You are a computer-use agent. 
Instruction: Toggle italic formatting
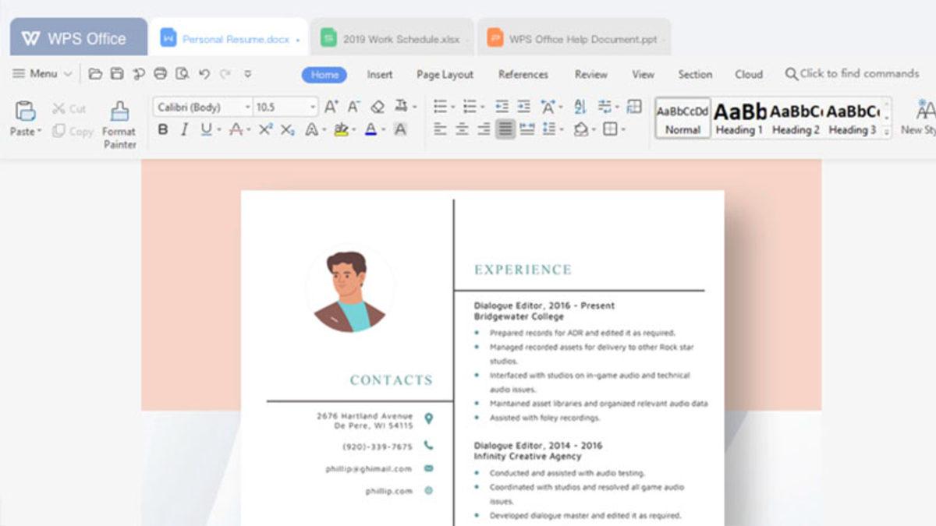(186, 129)
